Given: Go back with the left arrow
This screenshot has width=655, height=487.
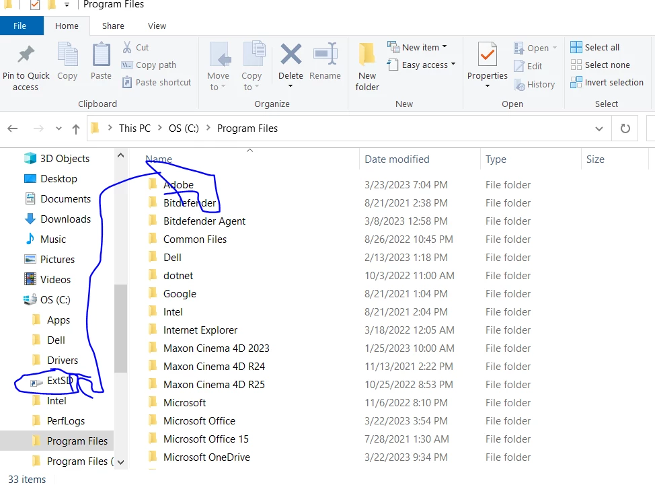Looking at the screenshot, I should point(13,128).
